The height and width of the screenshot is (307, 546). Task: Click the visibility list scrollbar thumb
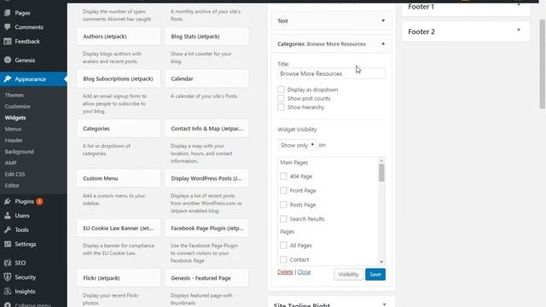[x=381, y=172]
